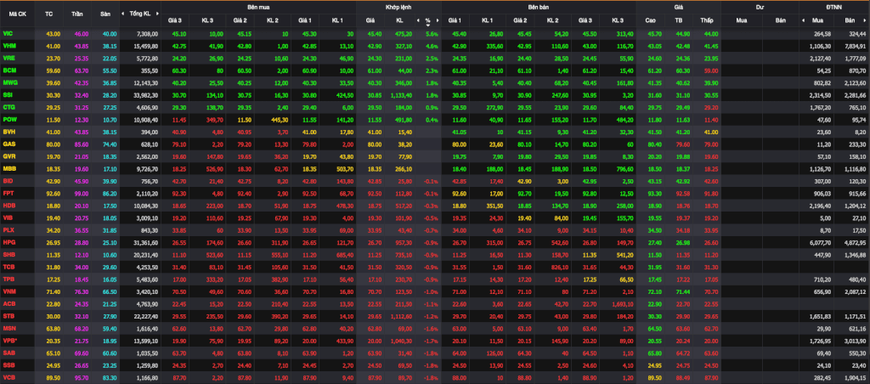Select the SHB ticker symbol
This screenshot has width=870, height=384.
point(8,254)
